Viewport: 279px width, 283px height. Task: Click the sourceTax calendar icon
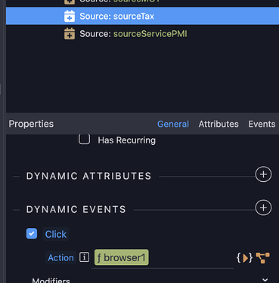(70, 16)
